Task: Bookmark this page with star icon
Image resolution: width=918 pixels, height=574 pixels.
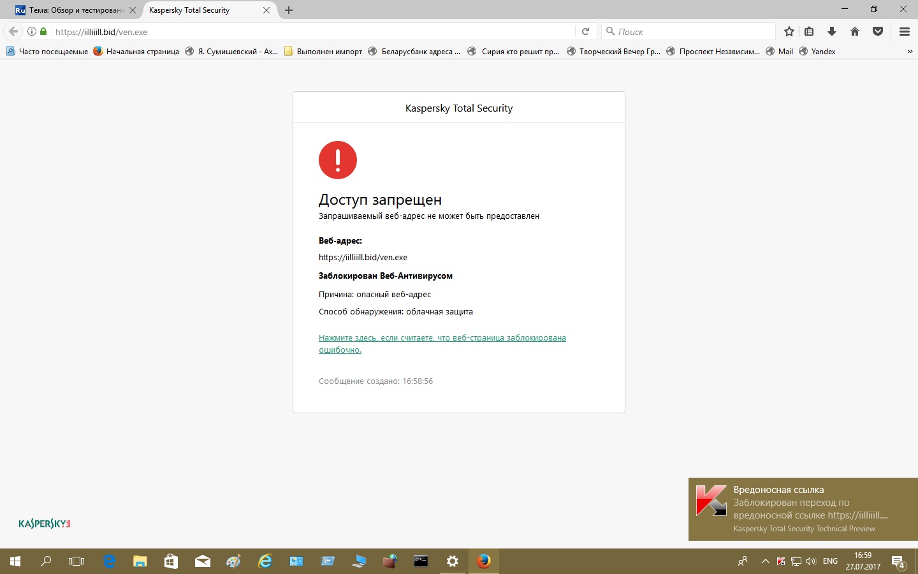Action: [x=789, y=31]
